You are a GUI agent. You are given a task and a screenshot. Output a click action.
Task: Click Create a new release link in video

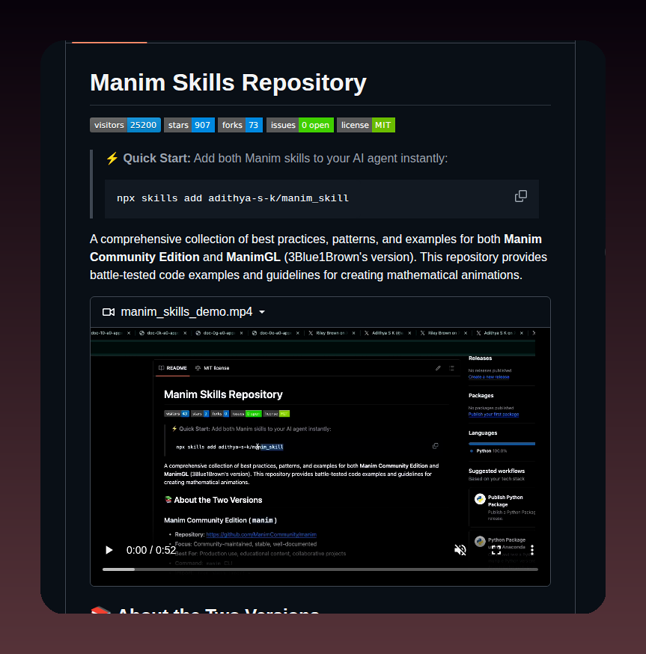(x=489, y=377)
